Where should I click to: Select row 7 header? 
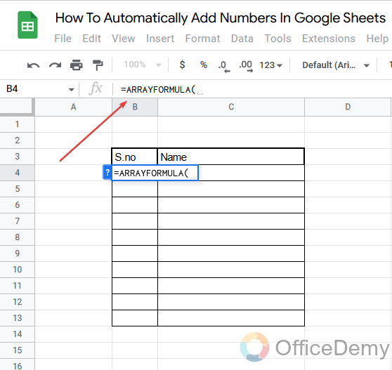click(x=17, y=221)
